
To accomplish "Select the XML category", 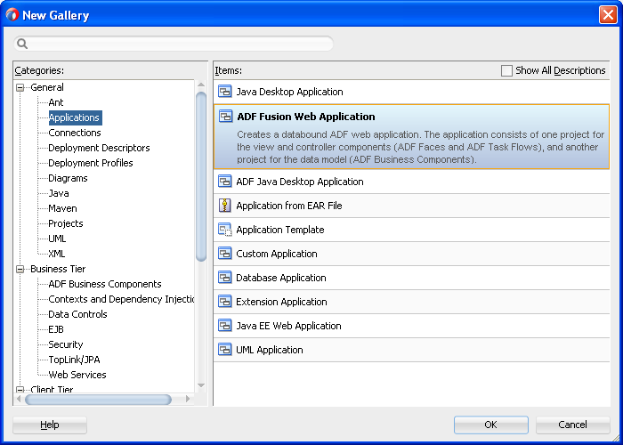I will pyautogui.click(x=57, y=254).
